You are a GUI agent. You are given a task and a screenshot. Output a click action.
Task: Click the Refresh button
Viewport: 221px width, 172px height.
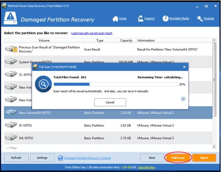[16, 158]
